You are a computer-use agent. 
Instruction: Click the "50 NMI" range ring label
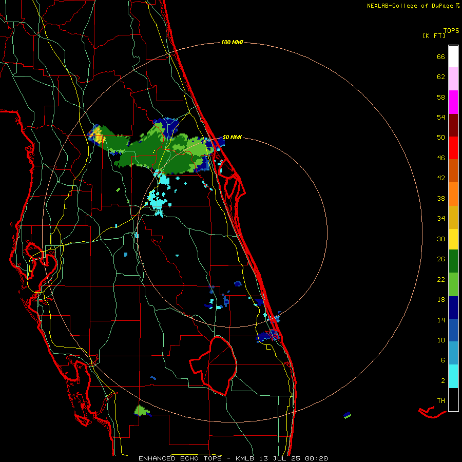(x=232, y=137)
